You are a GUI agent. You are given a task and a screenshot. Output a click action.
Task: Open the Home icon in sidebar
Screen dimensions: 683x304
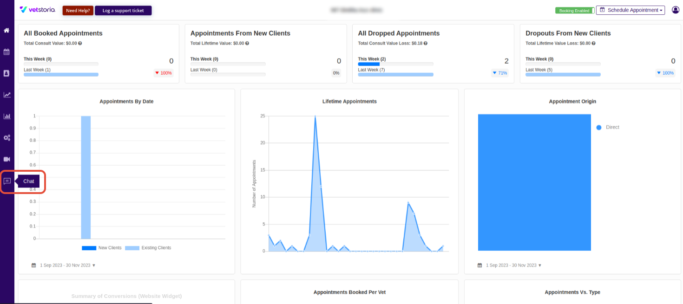[7, 31]
